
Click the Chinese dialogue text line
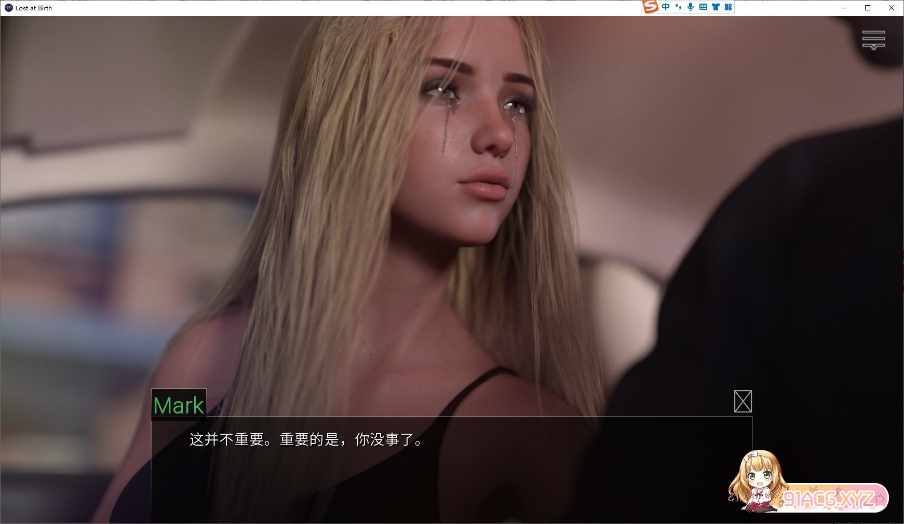coord(306,440)
